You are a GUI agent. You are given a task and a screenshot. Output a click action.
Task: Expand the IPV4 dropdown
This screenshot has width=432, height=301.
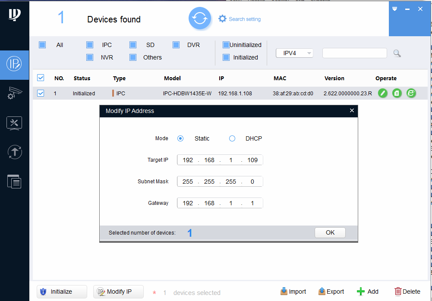(294, 53)
